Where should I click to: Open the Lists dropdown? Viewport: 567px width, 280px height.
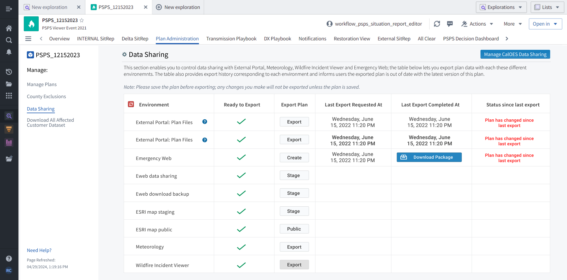click(547, 7)
